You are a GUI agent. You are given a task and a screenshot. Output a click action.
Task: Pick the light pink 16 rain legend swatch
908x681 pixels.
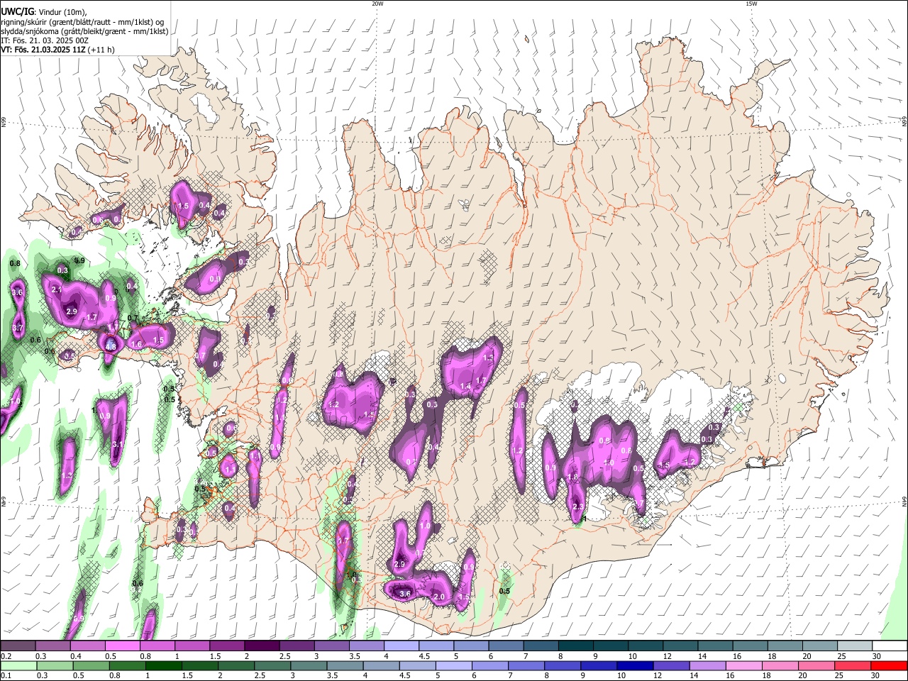point(743,665)
